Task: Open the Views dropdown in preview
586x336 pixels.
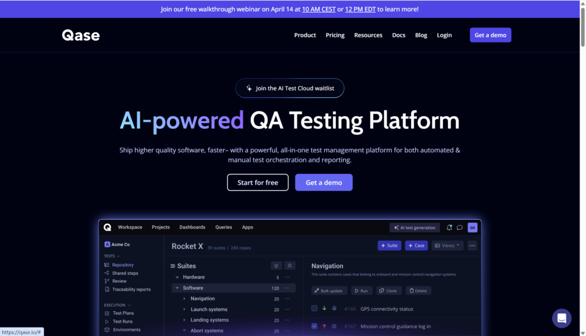Action: click(447, 246)
